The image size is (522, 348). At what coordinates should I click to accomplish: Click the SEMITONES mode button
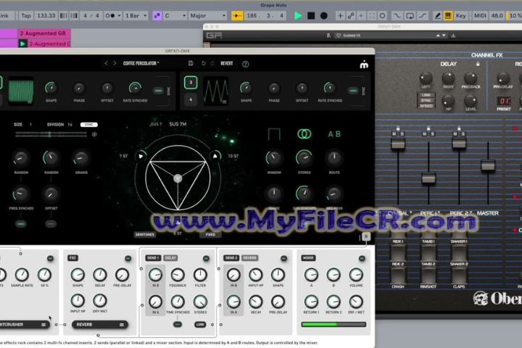(145, 234)
